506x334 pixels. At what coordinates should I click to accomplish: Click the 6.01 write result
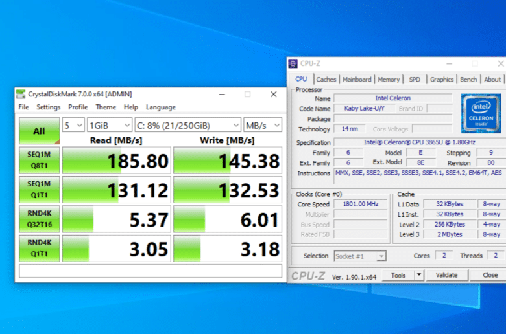pyautogui.click(x=228, y=219)
